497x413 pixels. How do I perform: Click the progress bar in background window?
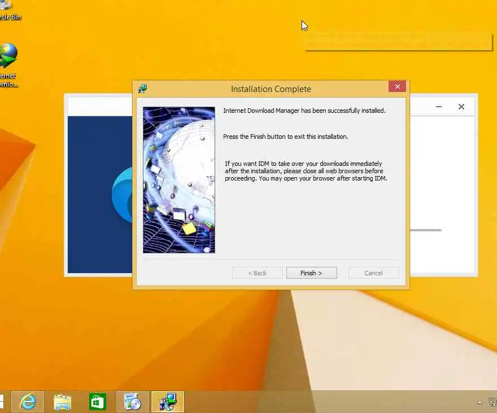426,230
